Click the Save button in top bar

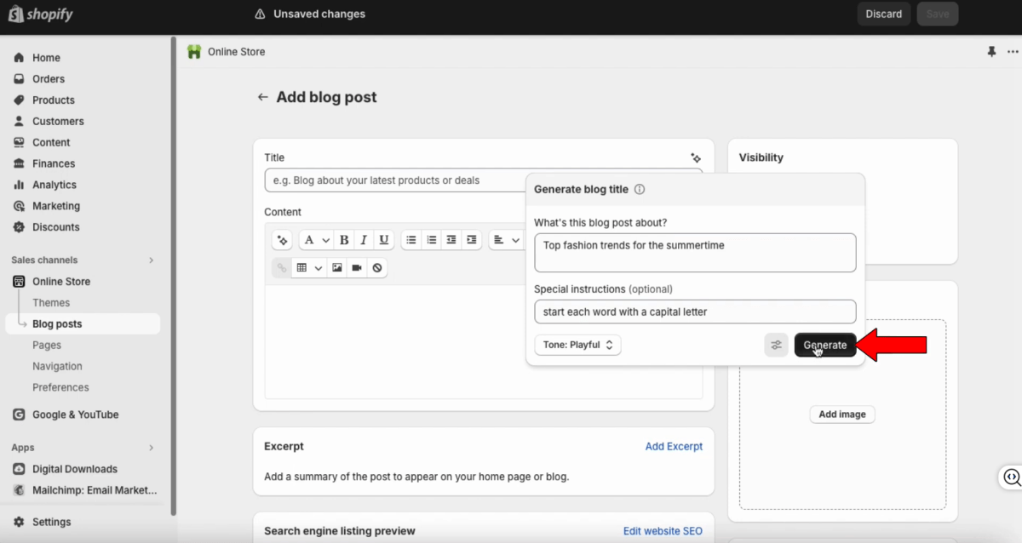tap(938, 14)
